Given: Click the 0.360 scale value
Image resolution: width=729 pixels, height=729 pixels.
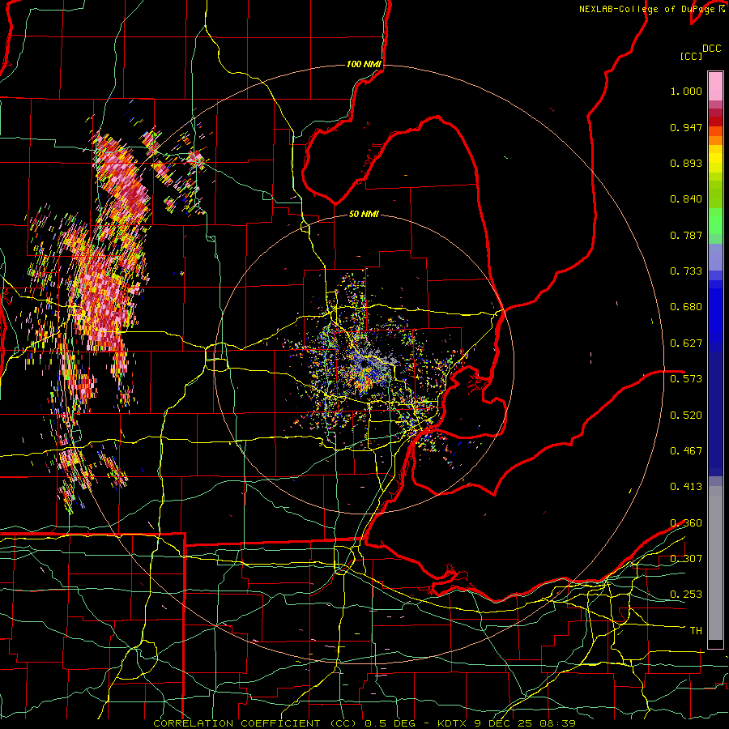Looking at the screenshot, I should point(686,523).
